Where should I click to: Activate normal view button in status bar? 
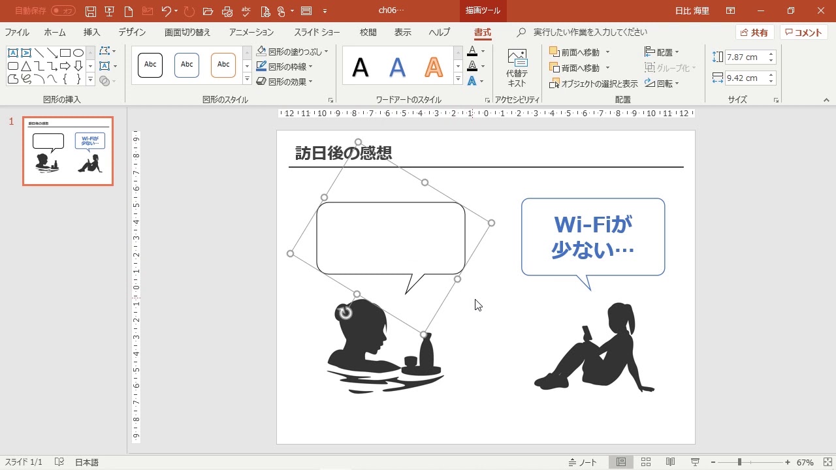coord(621,462)
